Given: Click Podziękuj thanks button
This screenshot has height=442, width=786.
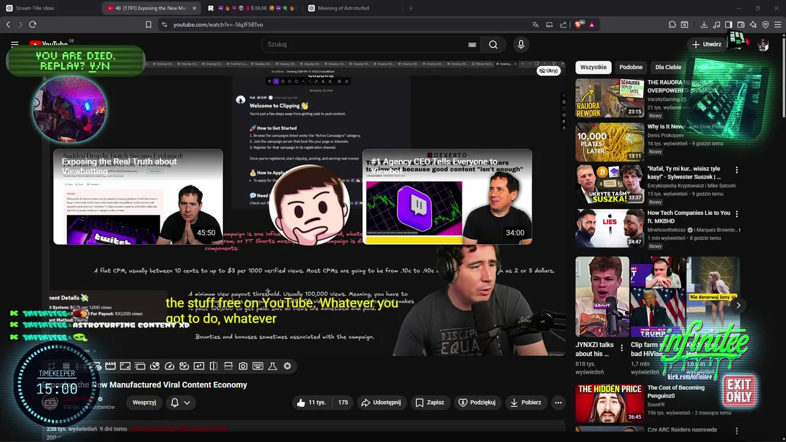Looking at the screenshot, I should click(x=477, y=403).
